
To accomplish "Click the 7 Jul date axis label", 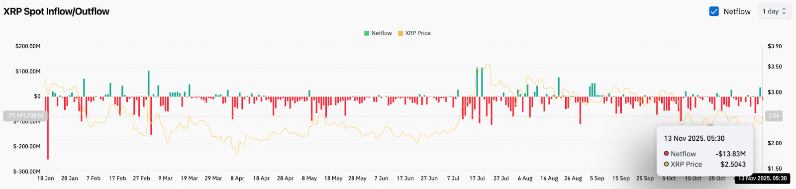I will pyautogui.click(x=453, y=178).
